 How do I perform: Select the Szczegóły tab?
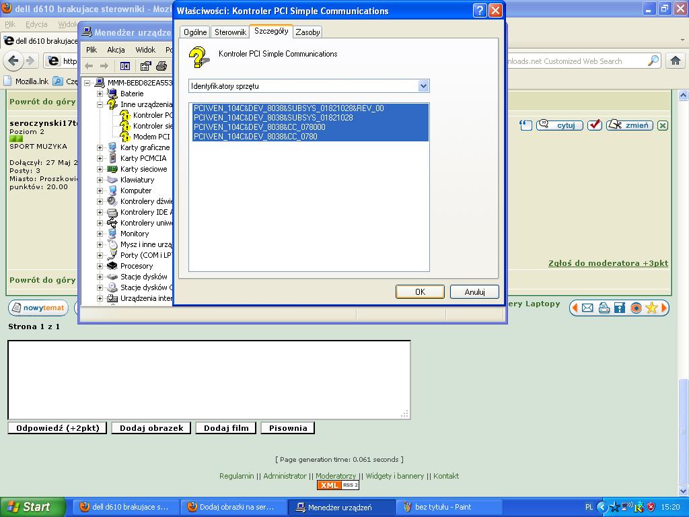(x=271, y=31)
